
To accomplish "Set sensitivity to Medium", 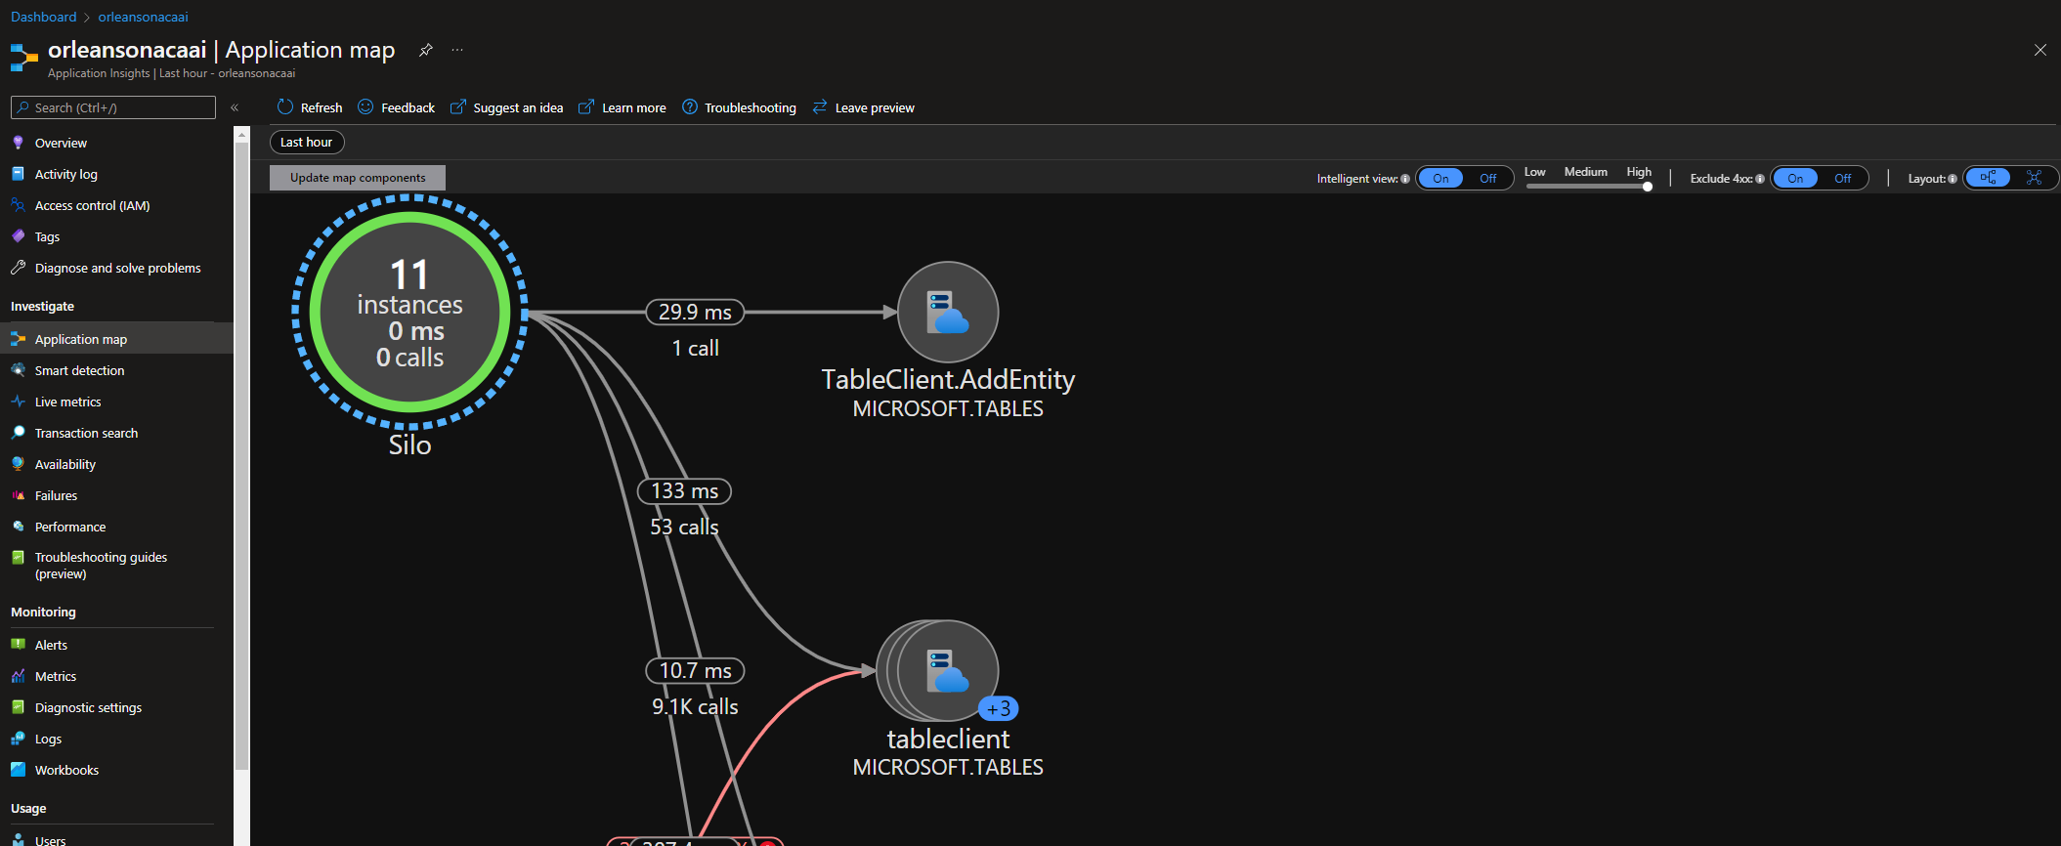I will (x=1585, y=172).
